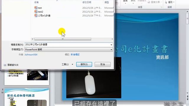The height and width of the screenshot is (106, 189).
Task: Click the author name JohnsonX64
Action: coord(31,54)
